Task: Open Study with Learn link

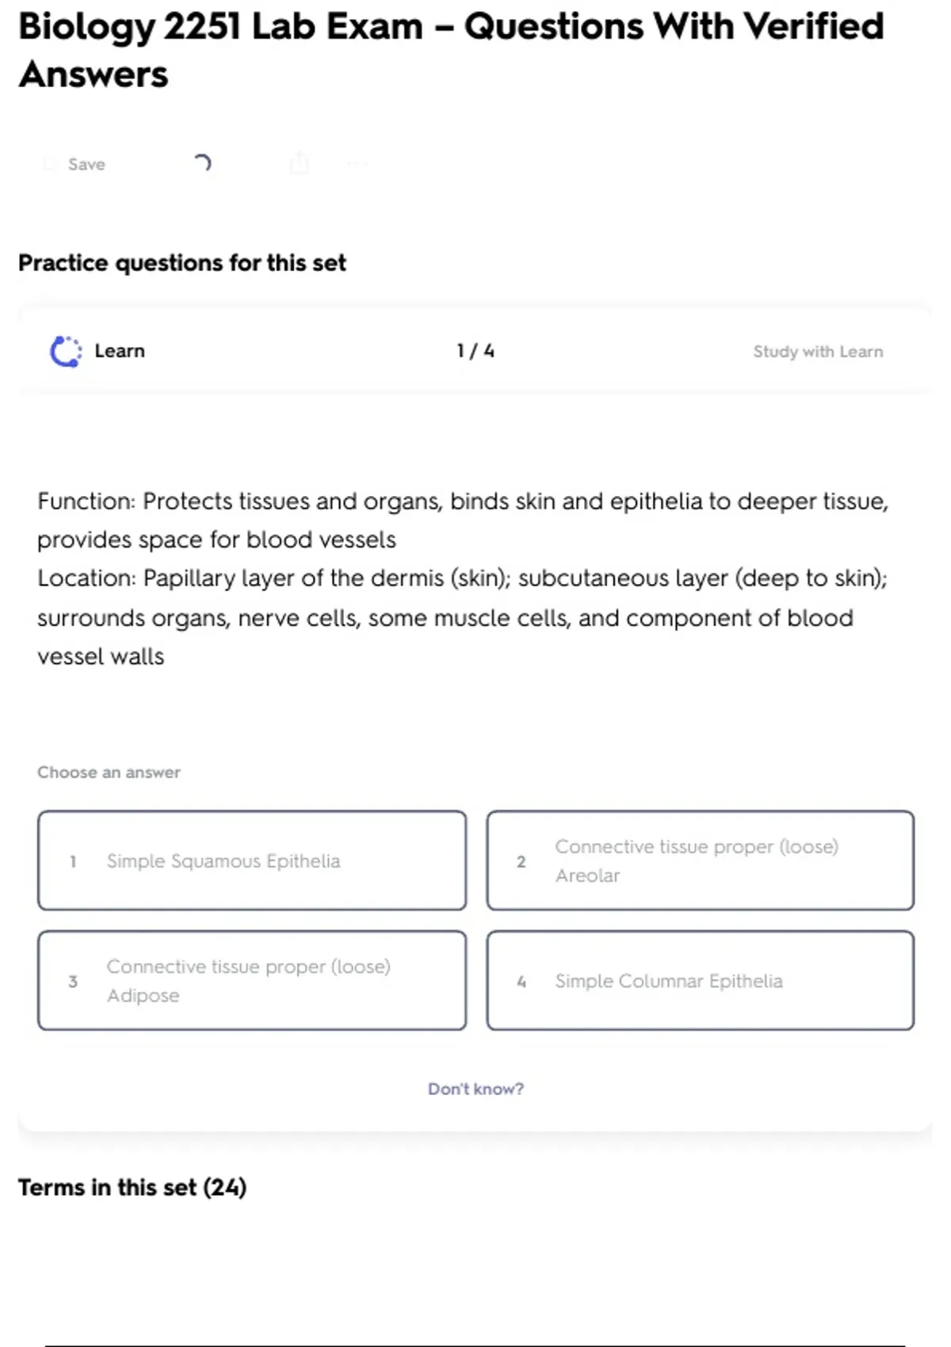Action: 818,351
